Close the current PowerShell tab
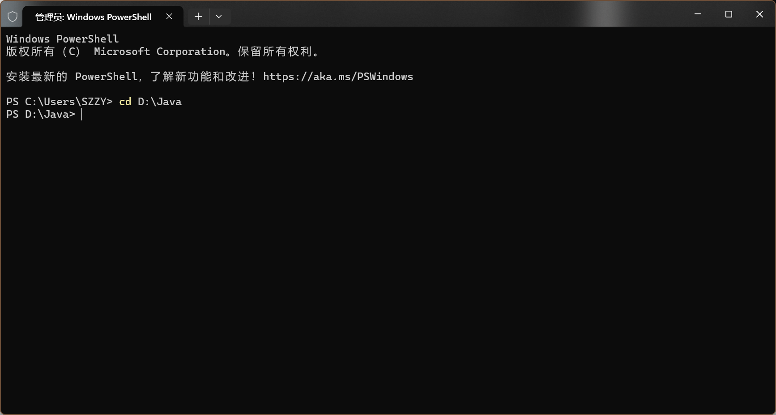Viewport: 776px width, 415px height. [169, 16]
